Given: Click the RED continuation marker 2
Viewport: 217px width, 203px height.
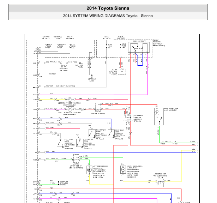Looking at the screenshot, I should click(198, 145).
